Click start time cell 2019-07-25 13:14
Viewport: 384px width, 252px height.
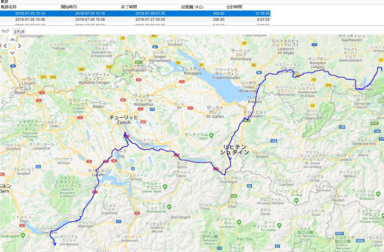(90, 13)
